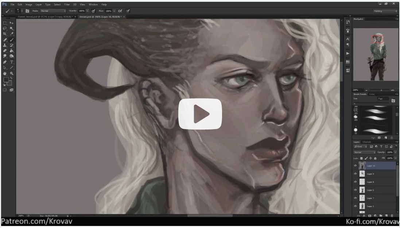400x228 pixels.
Task: Open layer blend mode Normal dropdown
Action: pos(364,152)
